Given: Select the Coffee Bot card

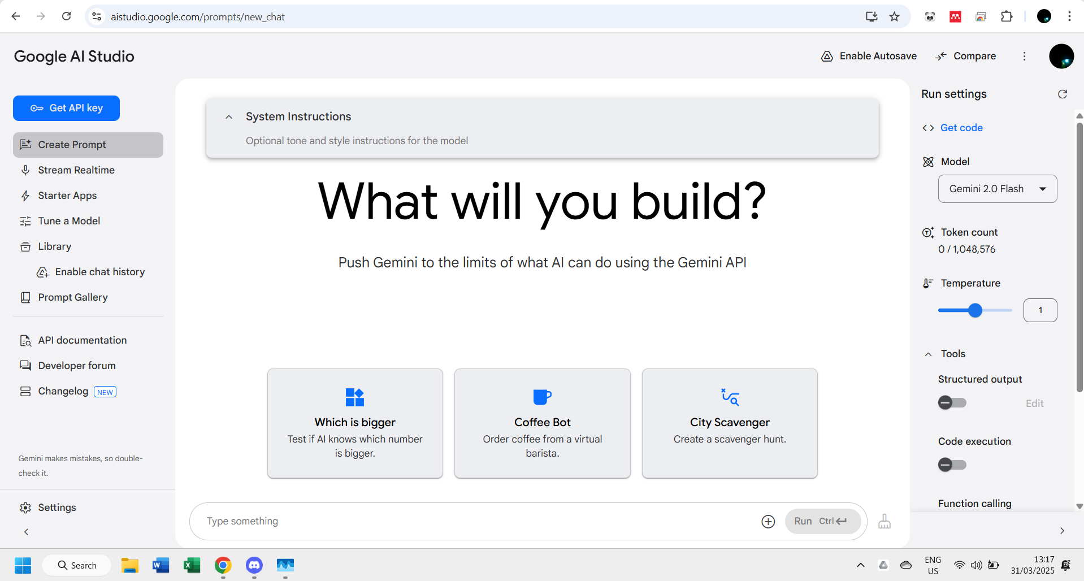Looking at the screenshot, I should [543, 423].
